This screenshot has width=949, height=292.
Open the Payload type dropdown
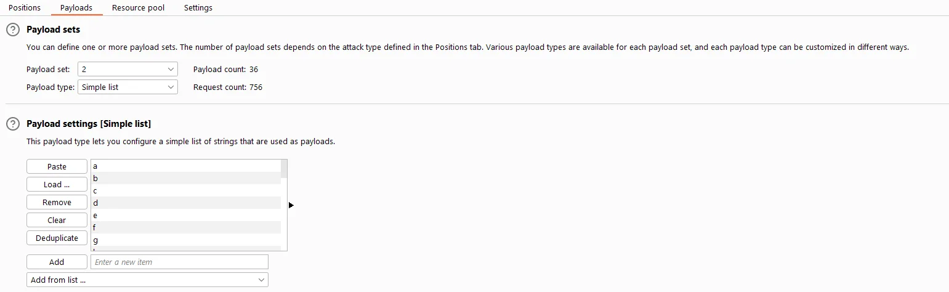point(127,87)
